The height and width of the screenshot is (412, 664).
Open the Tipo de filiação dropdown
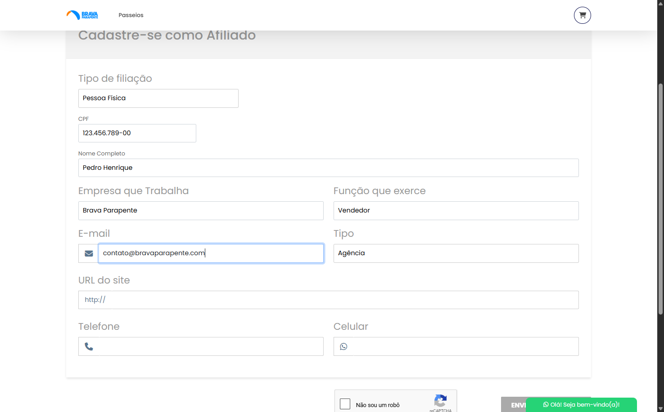coord(158,98)
